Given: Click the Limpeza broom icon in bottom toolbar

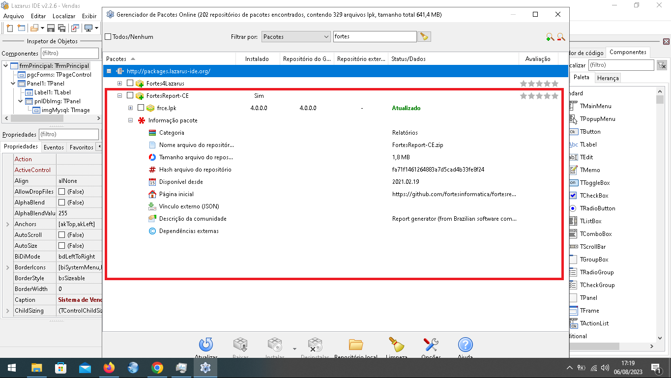Looking at the screenshot, I should pyautogui.click(x=396, y=345).
